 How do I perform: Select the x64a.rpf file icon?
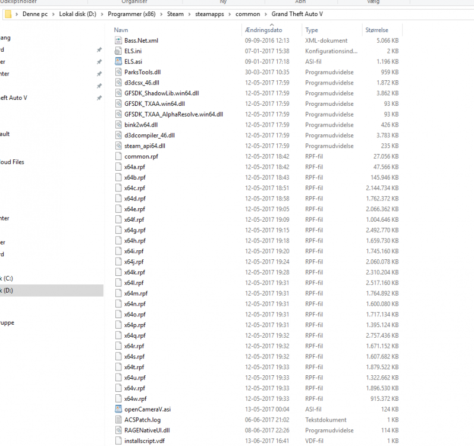tap(118, 167)
